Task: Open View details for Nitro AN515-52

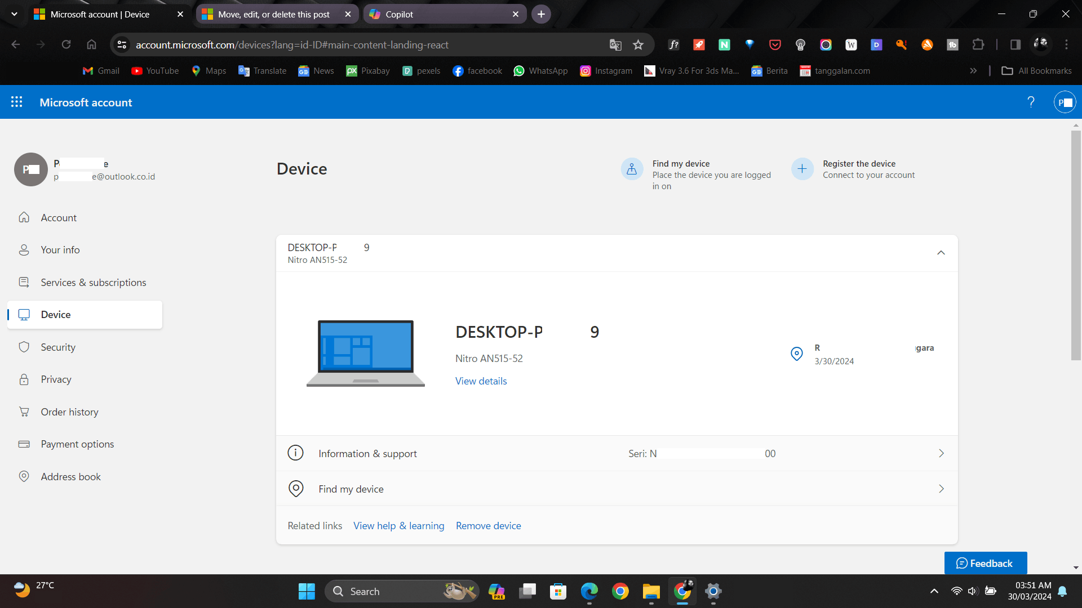Action: [480, 381]
